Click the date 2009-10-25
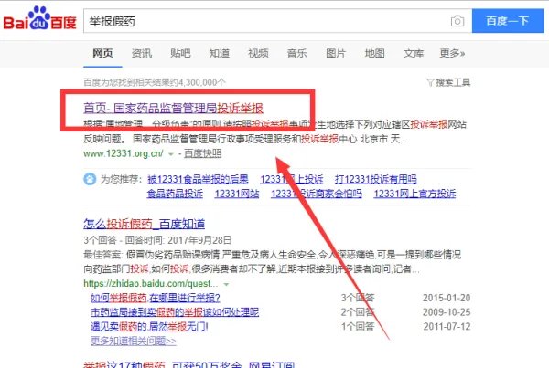This screenshot has height=368, width=549. click(447, 312)
